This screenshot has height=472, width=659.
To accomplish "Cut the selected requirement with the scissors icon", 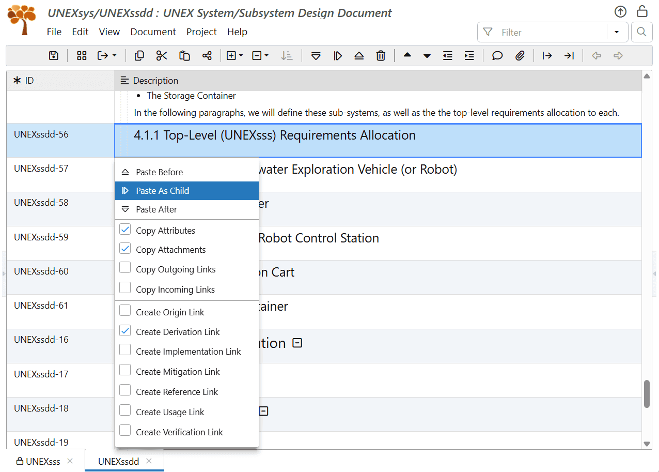I will [x=162, y=55].
